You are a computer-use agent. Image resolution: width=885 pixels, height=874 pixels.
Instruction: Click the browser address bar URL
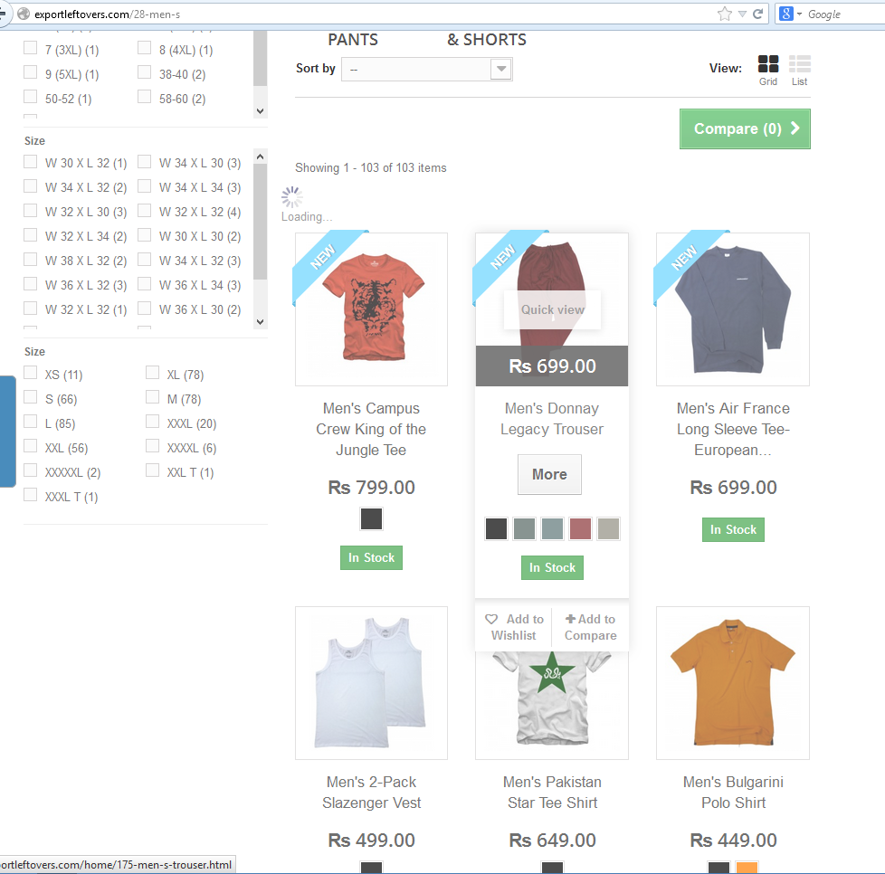pyautogui.click(x=108, y=14)
